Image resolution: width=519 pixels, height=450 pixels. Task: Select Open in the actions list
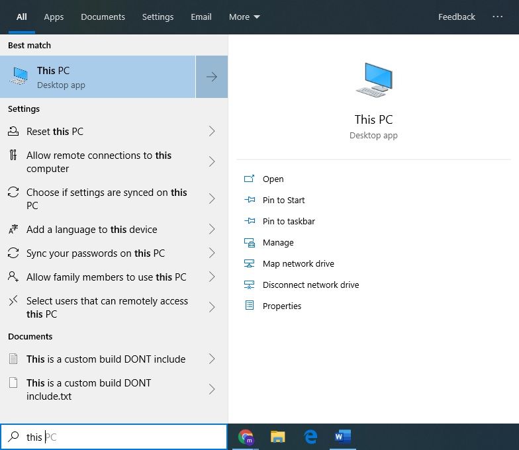click(x=273, y=179)
